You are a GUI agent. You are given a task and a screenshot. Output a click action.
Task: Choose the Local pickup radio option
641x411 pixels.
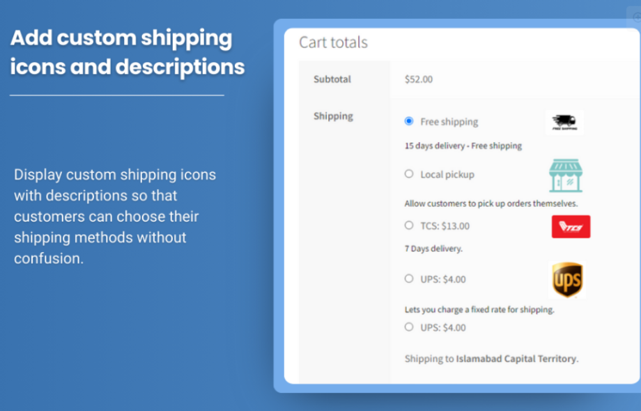click(x=409, y=174)
